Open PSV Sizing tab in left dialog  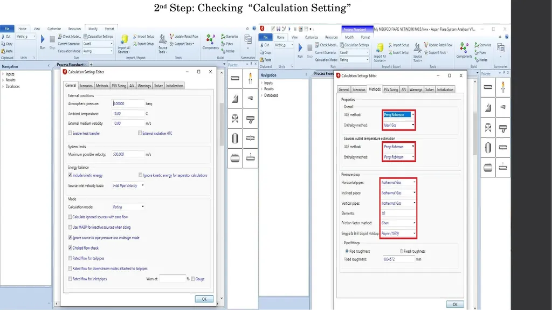119,86
